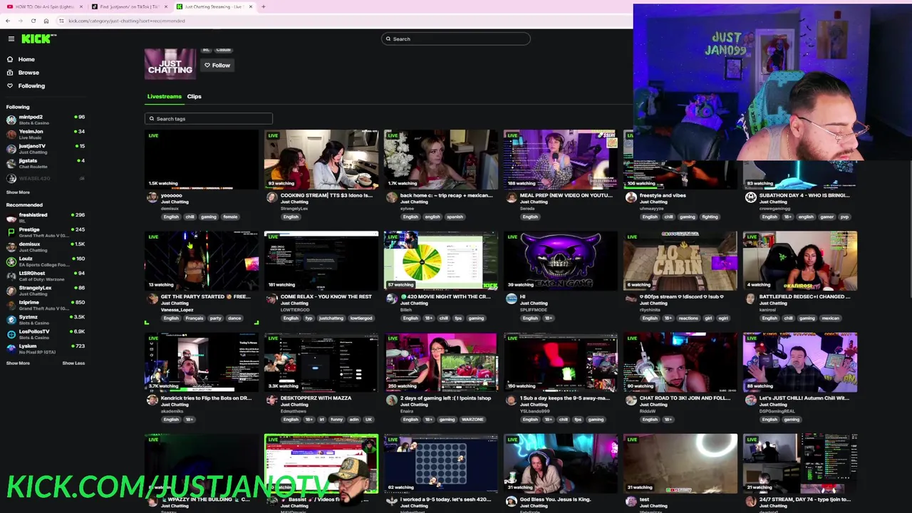Viewport: 912px width, 513px height.
Task: Open the MEAL PREP stream thumbnail
Action: [x=561, y=159]
